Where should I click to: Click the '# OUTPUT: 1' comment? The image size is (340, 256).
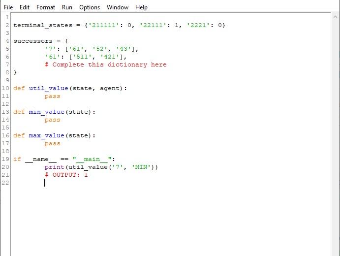click(66, 175)
